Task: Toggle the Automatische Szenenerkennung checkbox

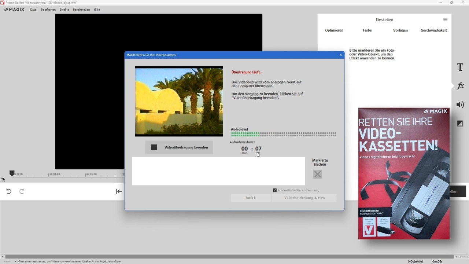Action: coord(275,190)
